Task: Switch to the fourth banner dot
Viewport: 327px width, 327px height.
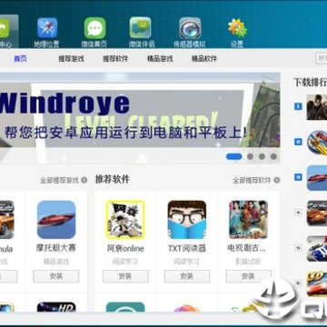Action: click(273, 156)
